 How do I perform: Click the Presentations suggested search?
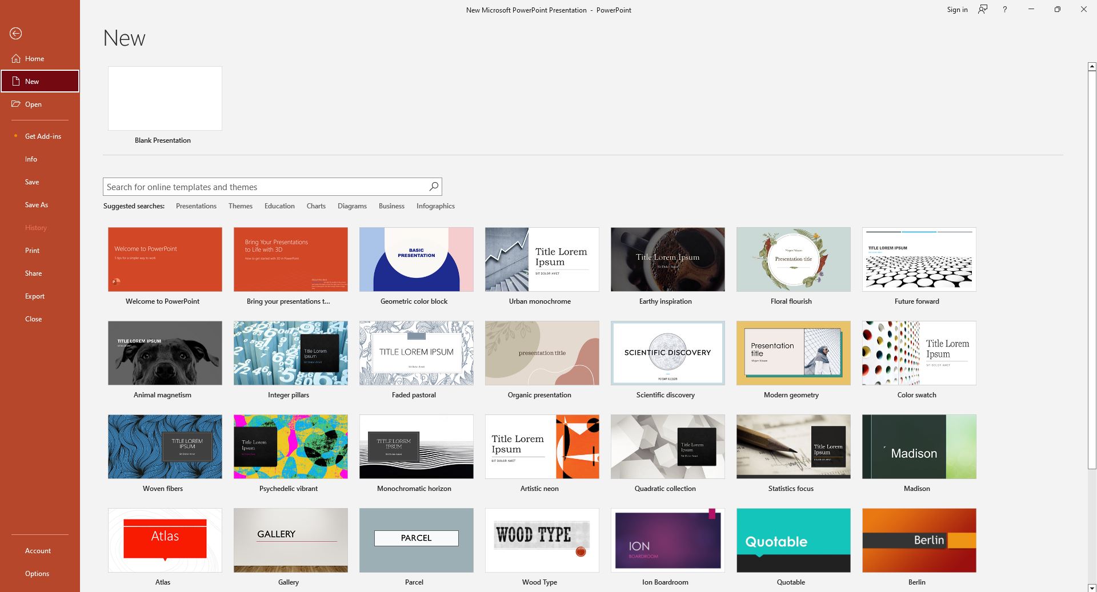click(x=196, y=206)
